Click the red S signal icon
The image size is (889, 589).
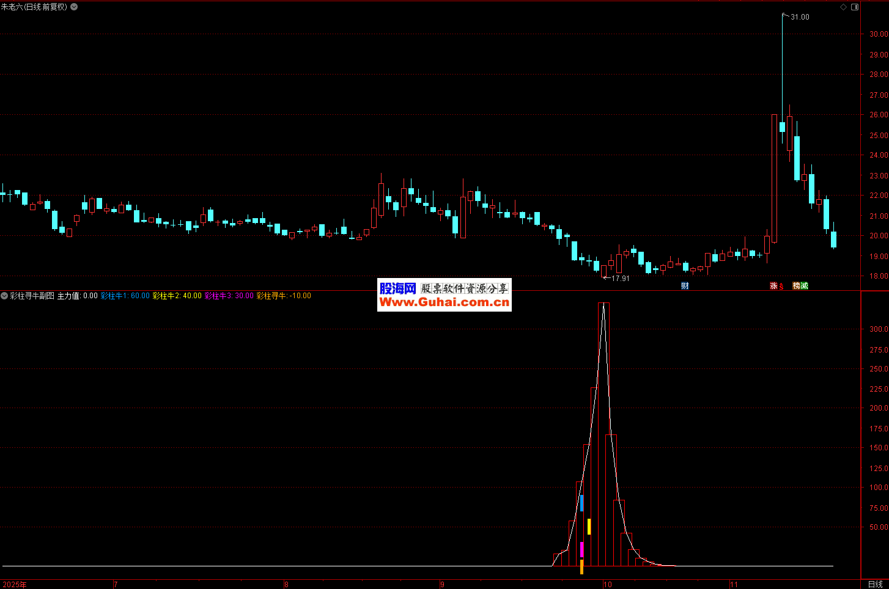[x=781, y=287]
